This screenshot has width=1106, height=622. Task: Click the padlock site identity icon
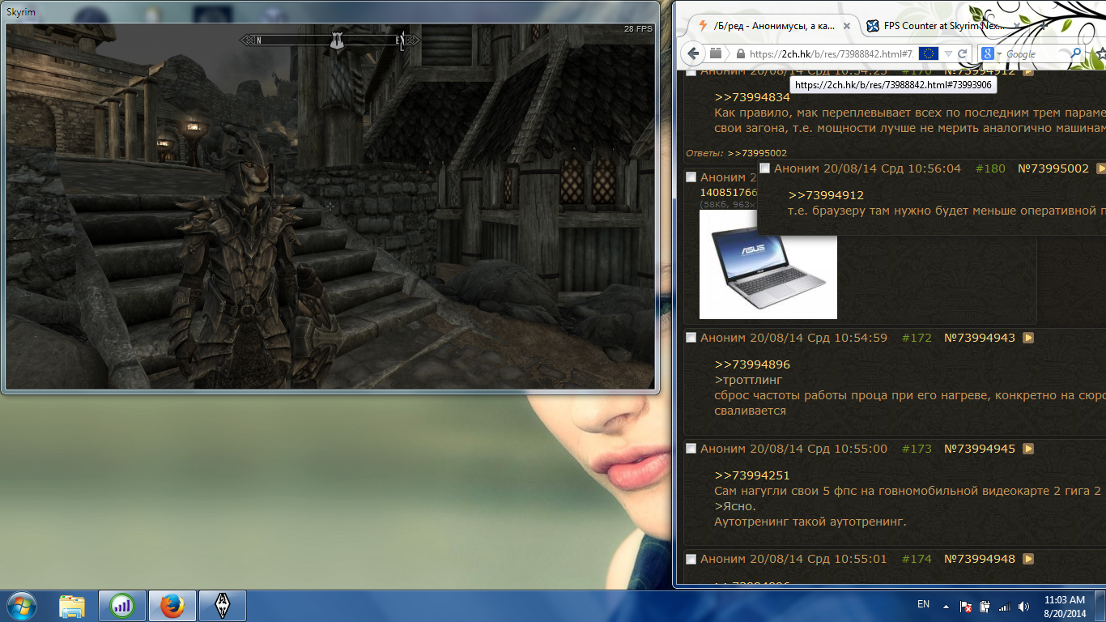[x=739, y=54]
